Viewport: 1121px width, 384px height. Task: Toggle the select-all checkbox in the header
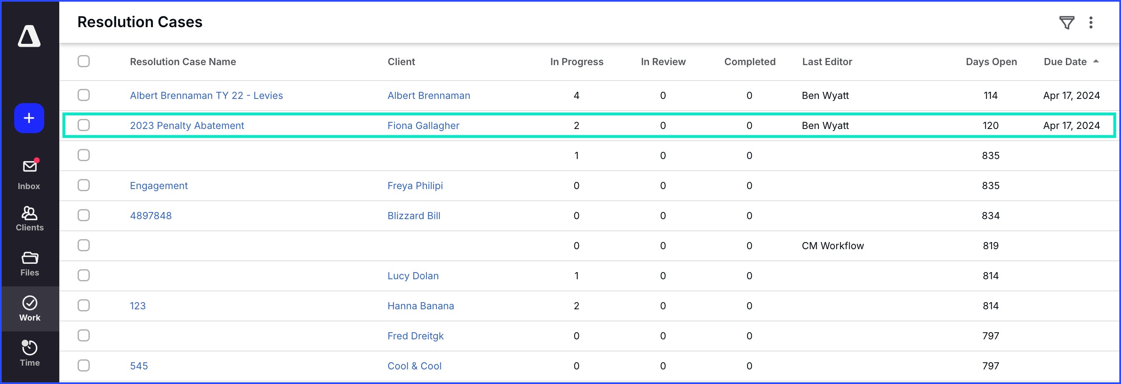tap(83, 61)
